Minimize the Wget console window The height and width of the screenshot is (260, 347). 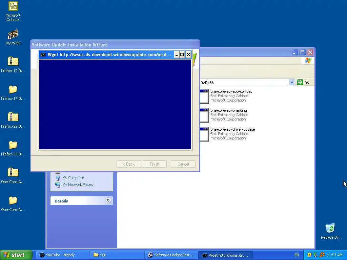click(176, 55)
